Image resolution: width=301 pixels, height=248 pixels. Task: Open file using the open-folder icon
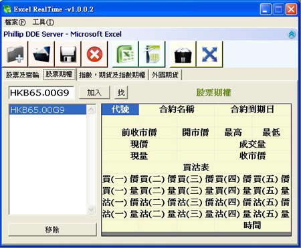tap(41, 54)
